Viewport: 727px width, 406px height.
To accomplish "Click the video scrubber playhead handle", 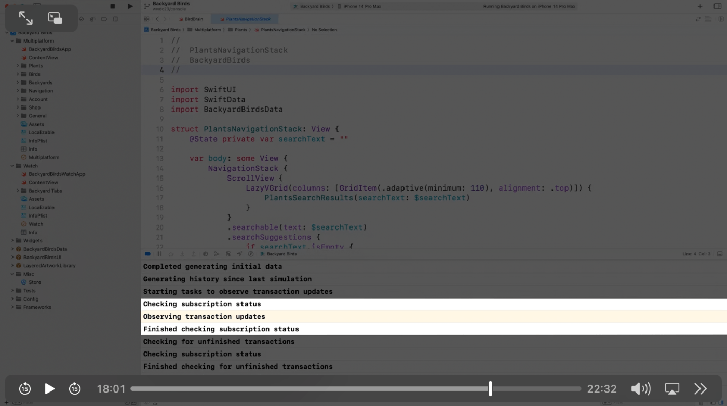I will (490, 388).
